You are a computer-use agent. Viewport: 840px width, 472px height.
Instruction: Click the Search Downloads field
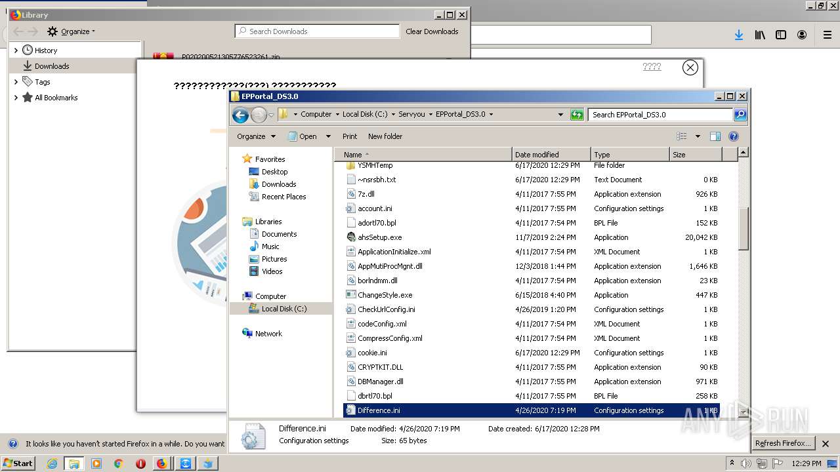coord(317,31)
